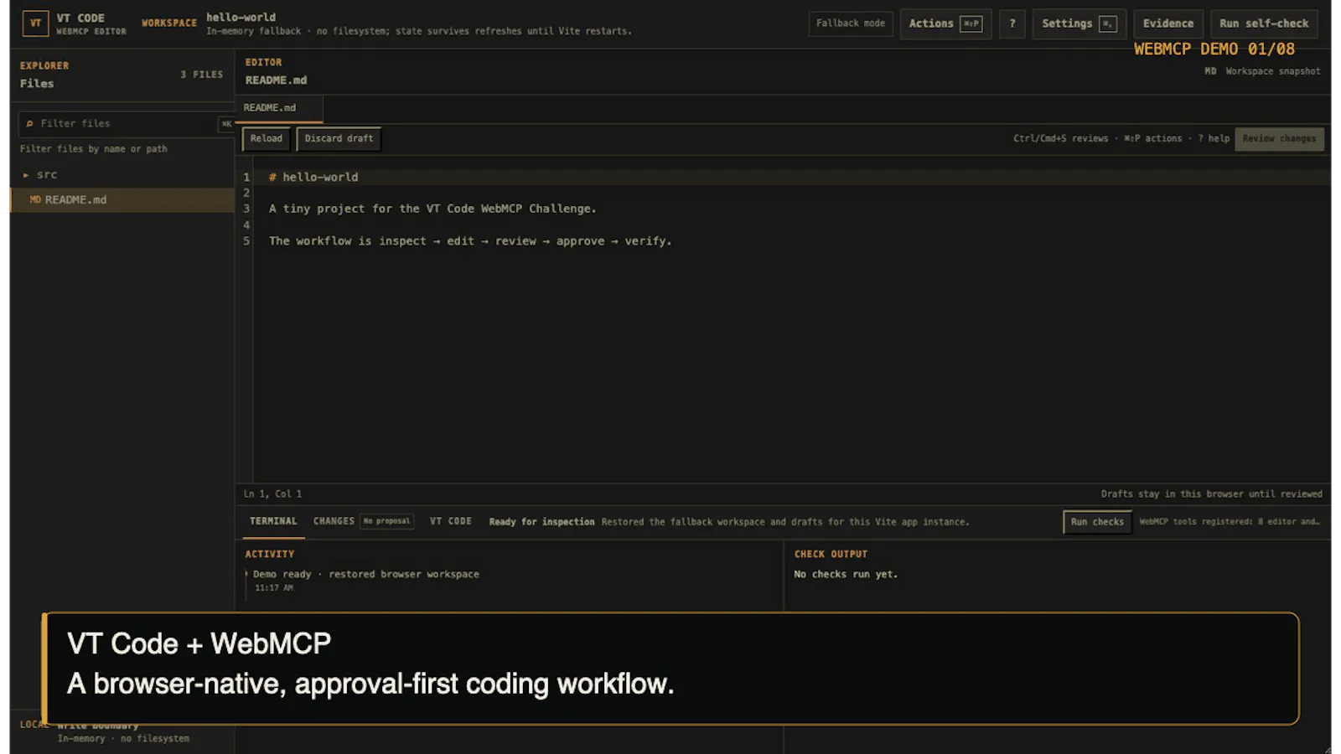This screenshot has width=1341, height=754.
Task: Click the search icon in Filter files
Action: click(x=29, y=124)
